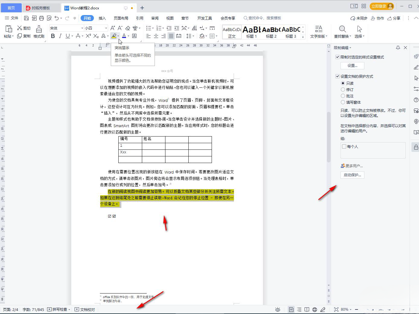Click the 分享 share button
The image size is (419, 314).
(394, 18)
